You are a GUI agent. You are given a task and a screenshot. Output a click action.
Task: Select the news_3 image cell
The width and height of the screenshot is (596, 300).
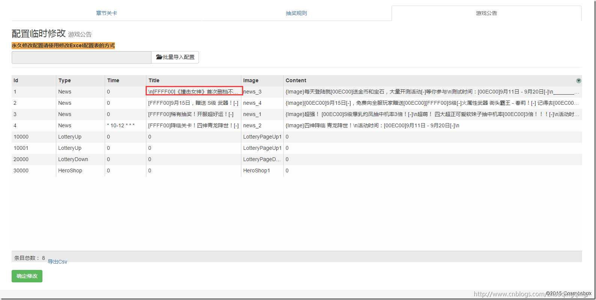[x=262, y=92]
